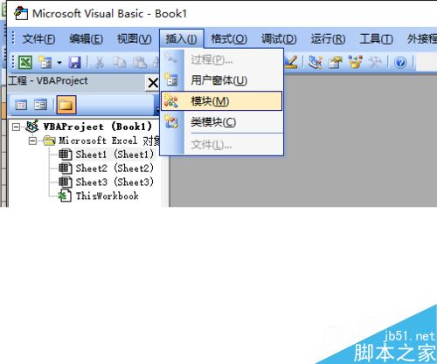Click the Cut scissors icon
Screen dimensions: 437x364
point(100,62)
